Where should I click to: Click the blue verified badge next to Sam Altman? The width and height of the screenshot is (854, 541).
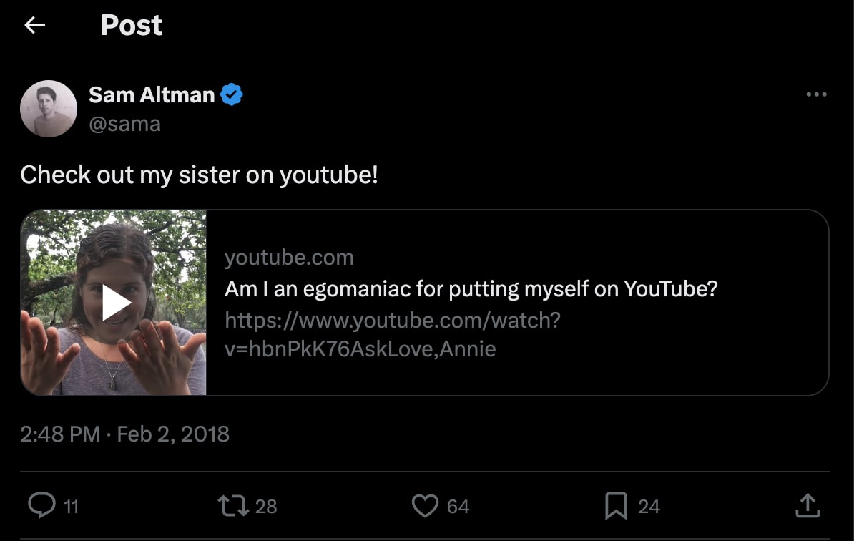tap(231, 94)
